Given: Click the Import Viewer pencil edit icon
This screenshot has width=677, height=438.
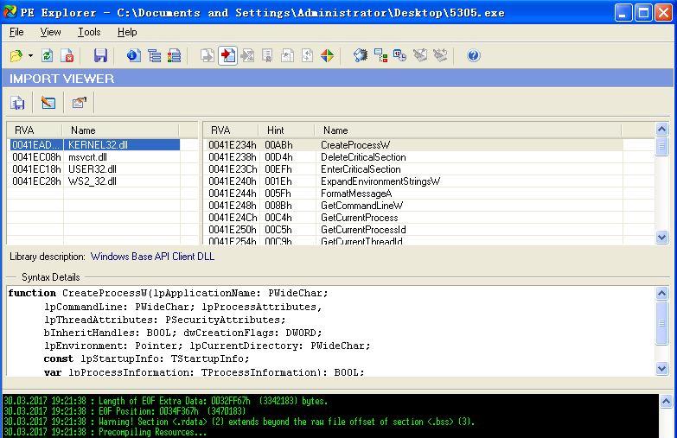Looking at the screenshot, I should (x=48, y=103).
